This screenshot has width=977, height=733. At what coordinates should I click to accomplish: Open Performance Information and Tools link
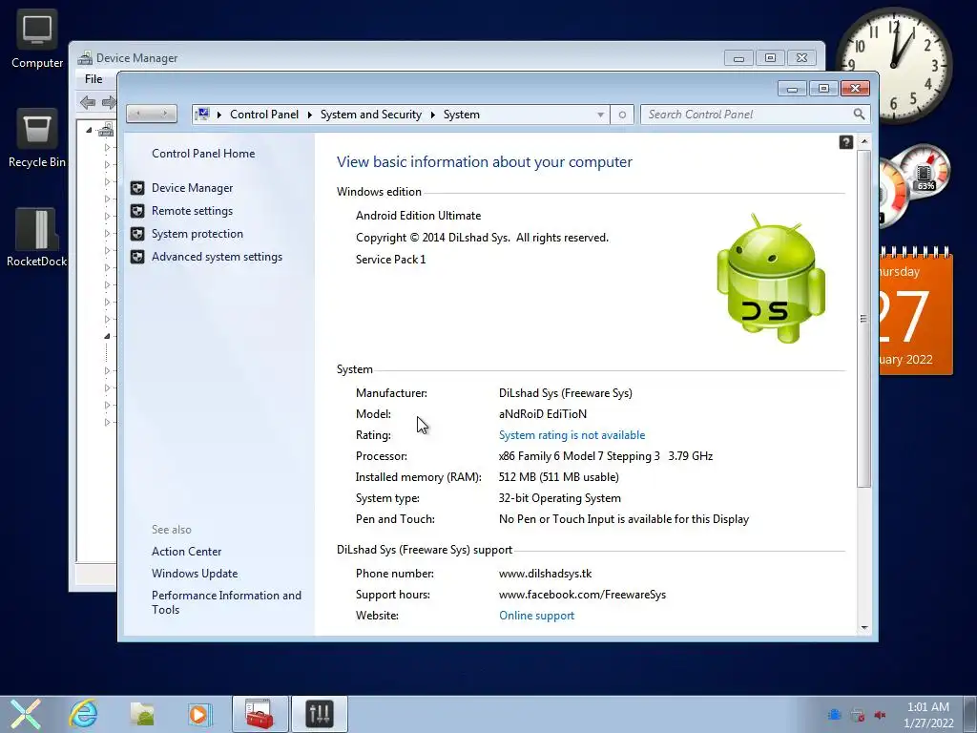click(x=226, y=603)
